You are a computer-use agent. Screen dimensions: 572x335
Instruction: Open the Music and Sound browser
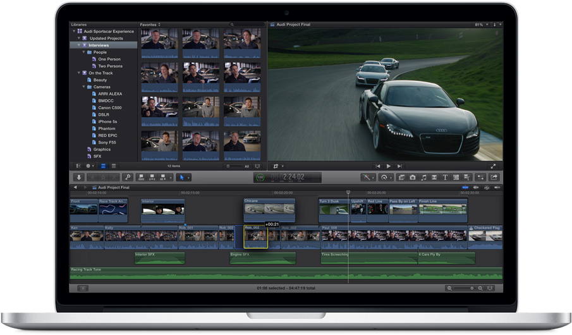pyautogui.click(x=423, y=178)
